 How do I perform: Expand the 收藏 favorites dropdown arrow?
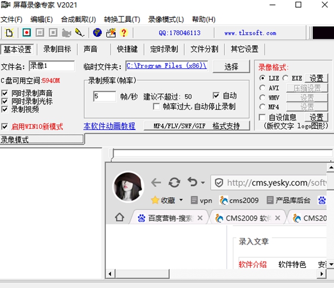(180, 201)
